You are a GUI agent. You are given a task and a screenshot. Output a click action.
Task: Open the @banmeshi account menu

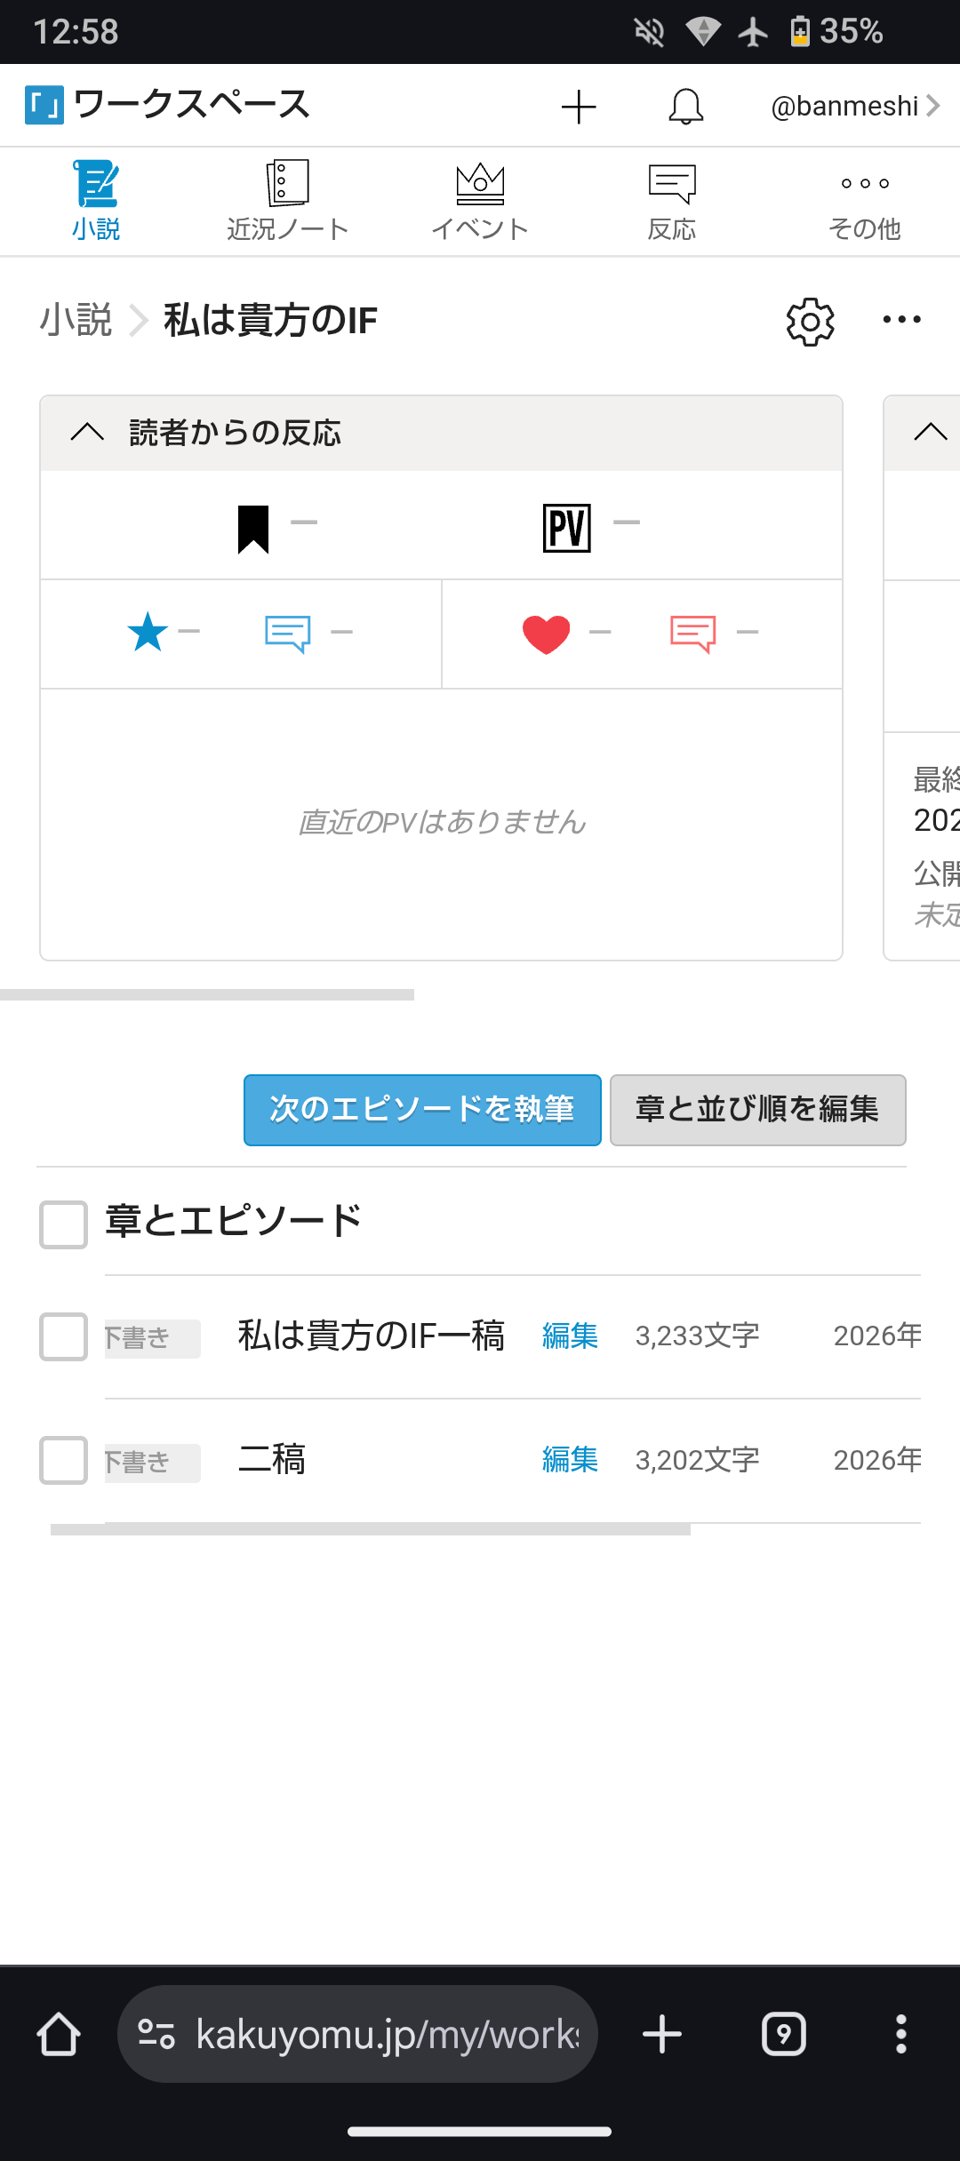pyautogui.click(x=854, y=107)
